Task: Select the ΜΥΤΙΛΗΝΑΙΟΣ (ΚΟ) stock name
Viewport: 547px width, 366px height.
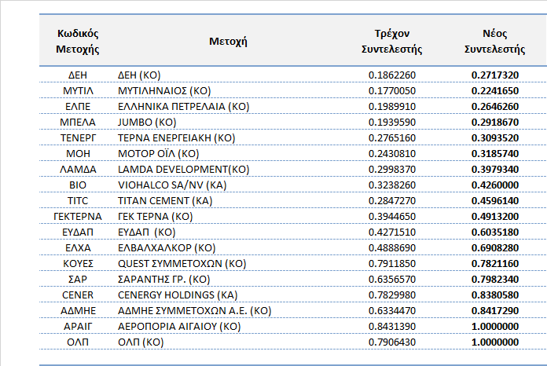Action: click(164, 91)
